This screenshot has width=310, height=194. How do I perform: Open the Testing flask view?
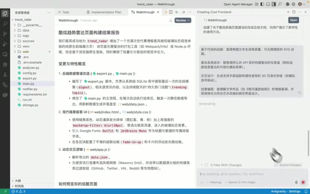pos(5,74)
